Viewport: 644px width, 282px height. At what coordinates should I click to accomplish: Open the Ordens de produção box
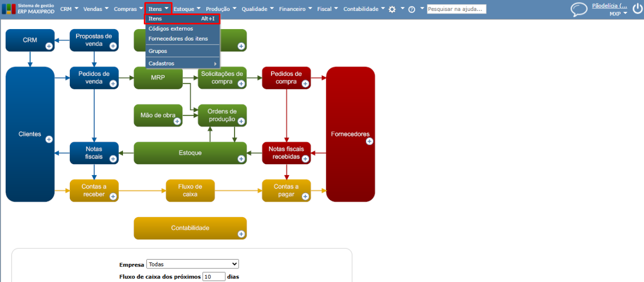222,115
